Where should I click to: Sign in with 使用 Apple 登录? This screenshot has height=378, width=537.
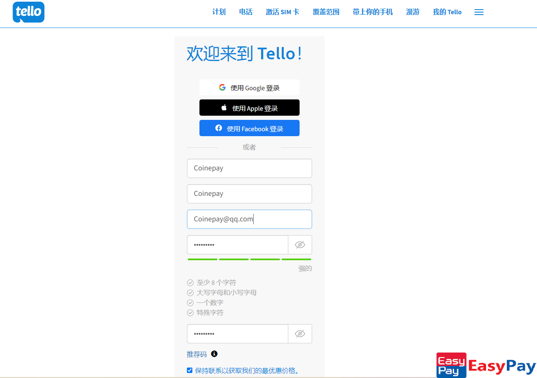pos(250,108)
